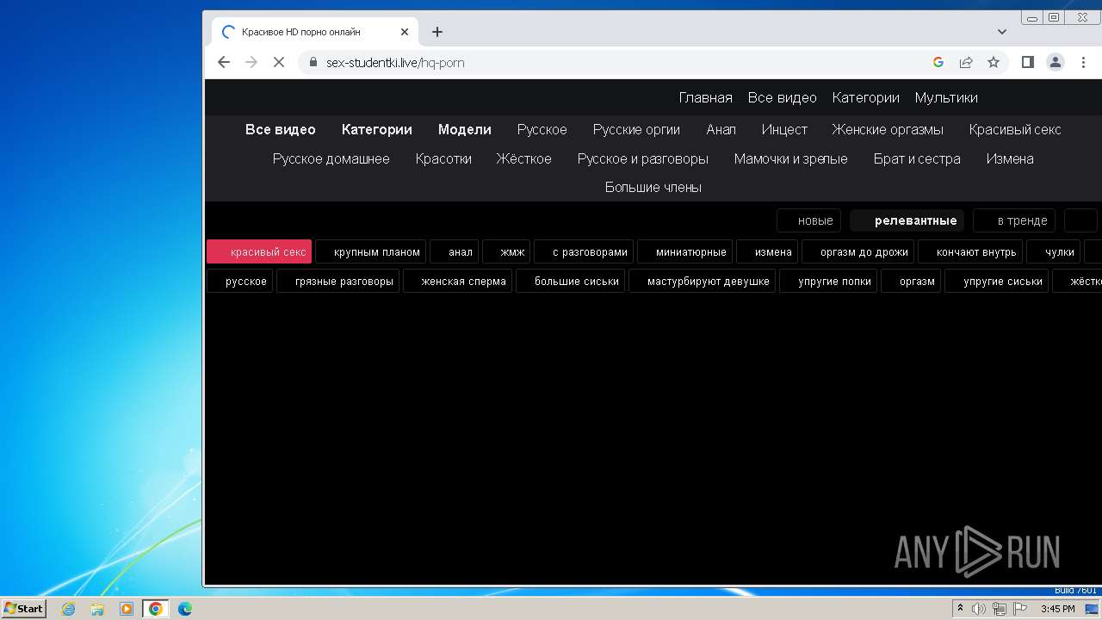
Task: Click the forward navigation arrow
Action: click(x=251, y=62)
